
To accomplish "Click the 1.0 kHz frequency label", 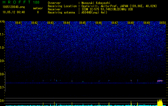I will point(2,48).
